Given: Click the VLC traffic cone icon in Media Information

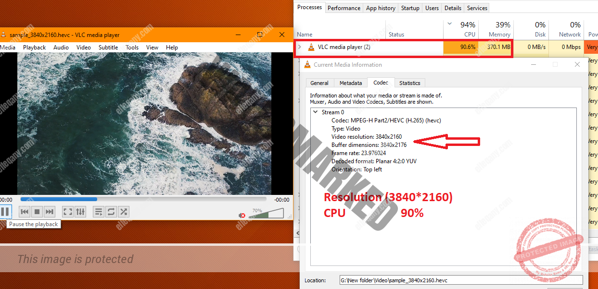Looking at the screenshot, I should click(x=307, y=64).
